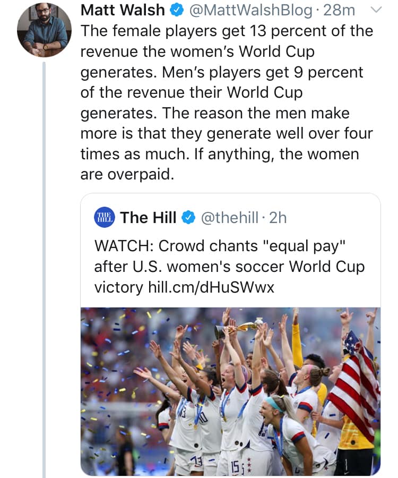The width and height of the screenshot is (398, 478).
Task: Open Matt Walsh's tweet text body
Action: coord(227,103)
